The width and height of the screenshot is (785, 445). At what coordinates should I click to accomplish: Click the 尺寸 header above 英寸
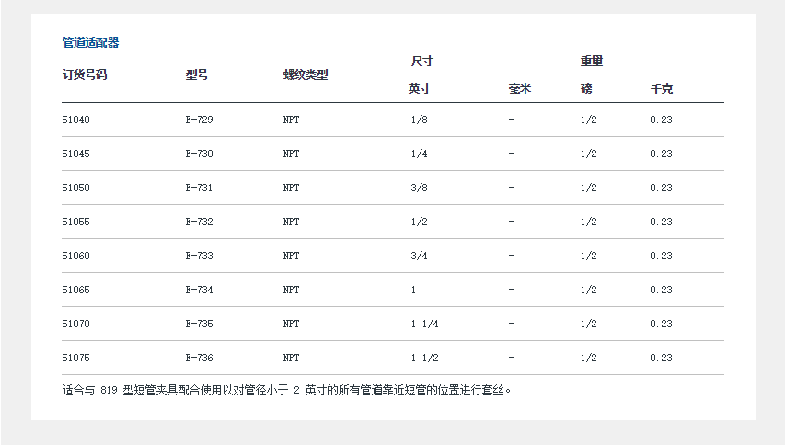[421, 61]
